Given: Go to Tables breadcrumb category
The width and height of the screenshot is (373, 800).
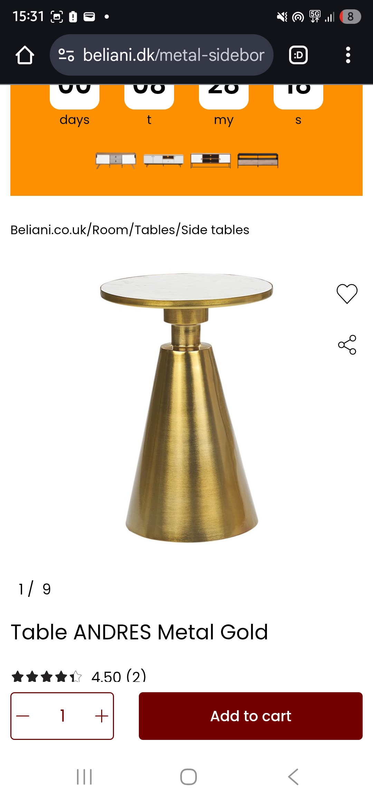Looking at the screenshot, I should click(155, 230).
